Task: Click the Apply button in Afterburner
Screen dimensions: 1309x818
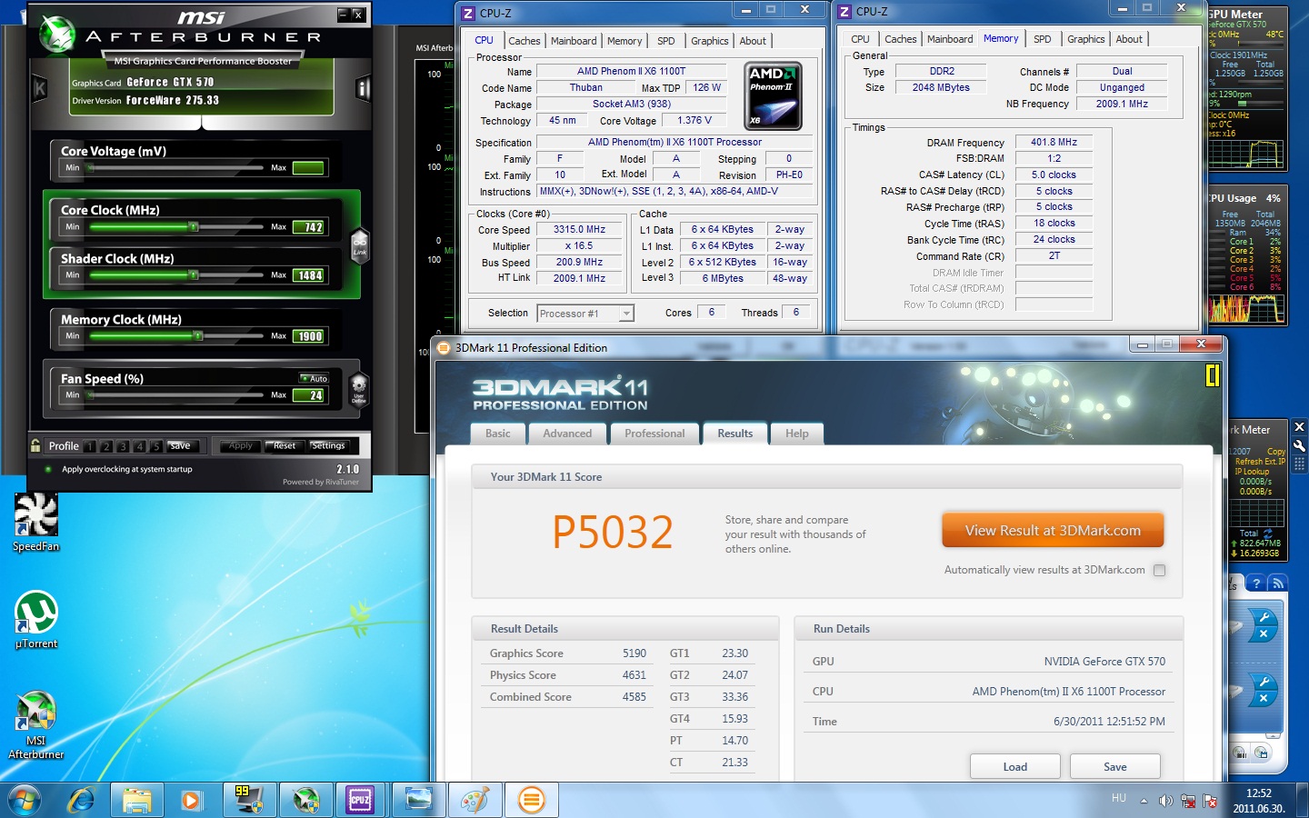Action: tap(241, 445)
